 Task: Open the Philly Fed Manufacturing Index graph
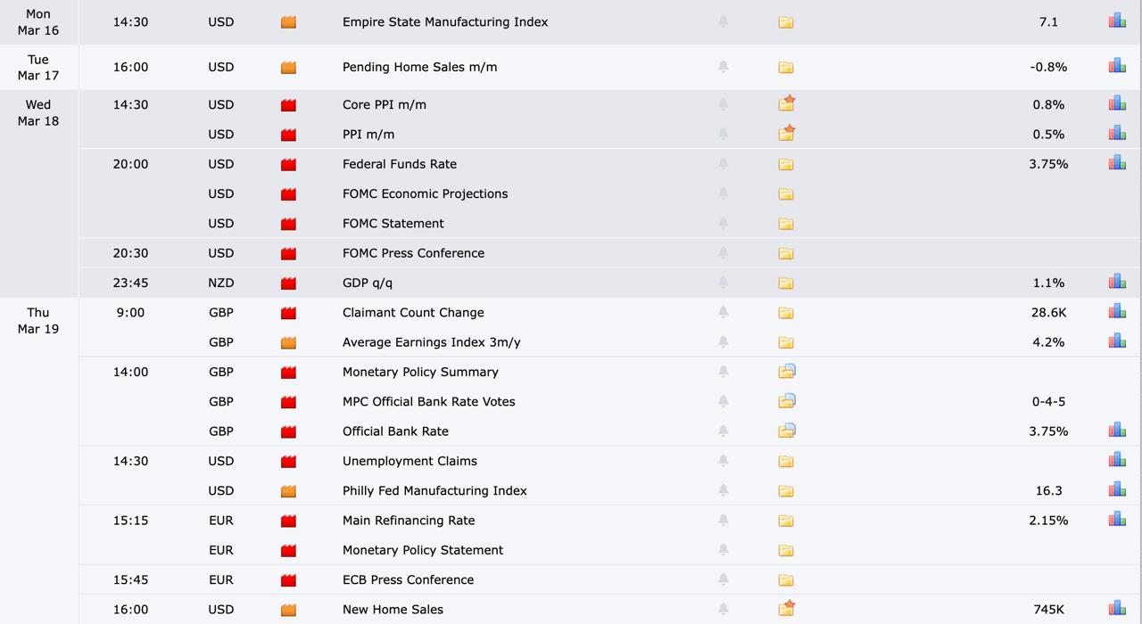1117,489
